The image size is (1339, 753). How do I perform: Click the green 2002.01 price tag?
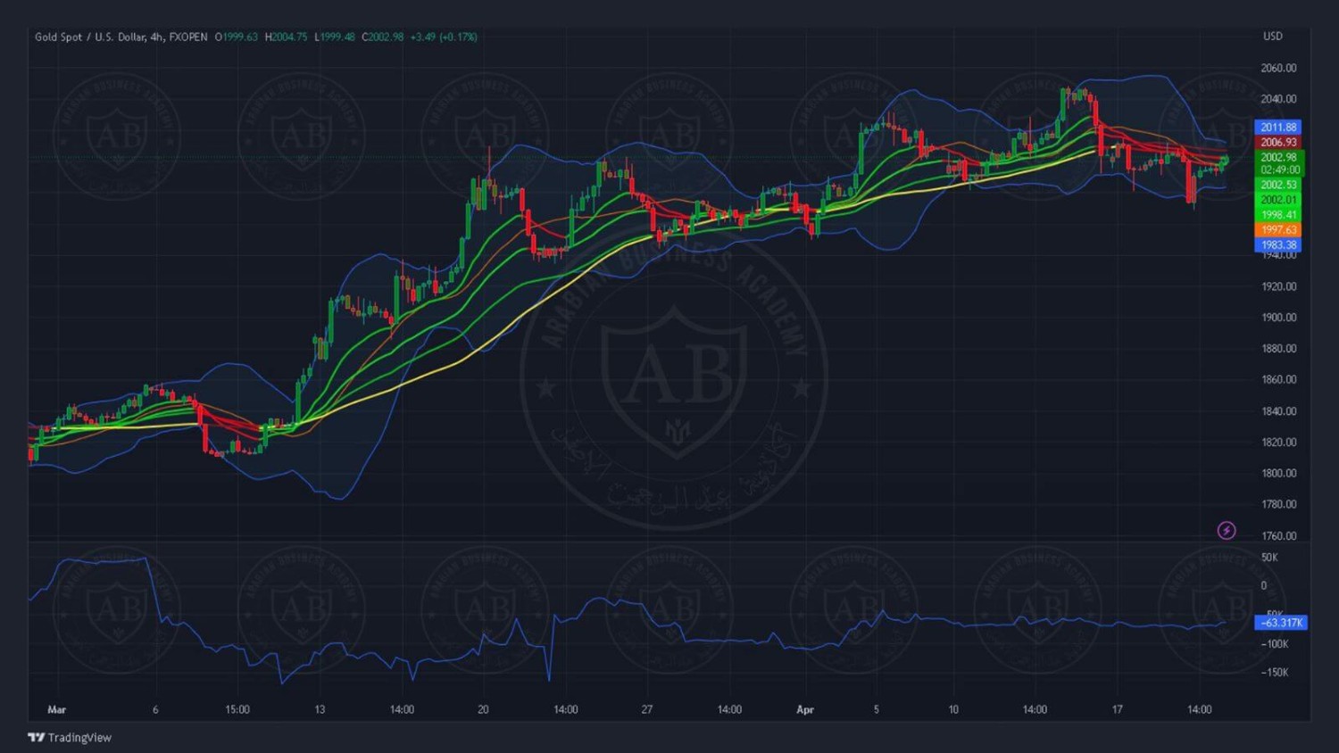point(1278,200)
